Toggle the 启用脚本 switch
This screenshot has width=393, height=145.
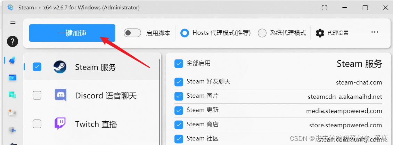[x=132, y=33]
